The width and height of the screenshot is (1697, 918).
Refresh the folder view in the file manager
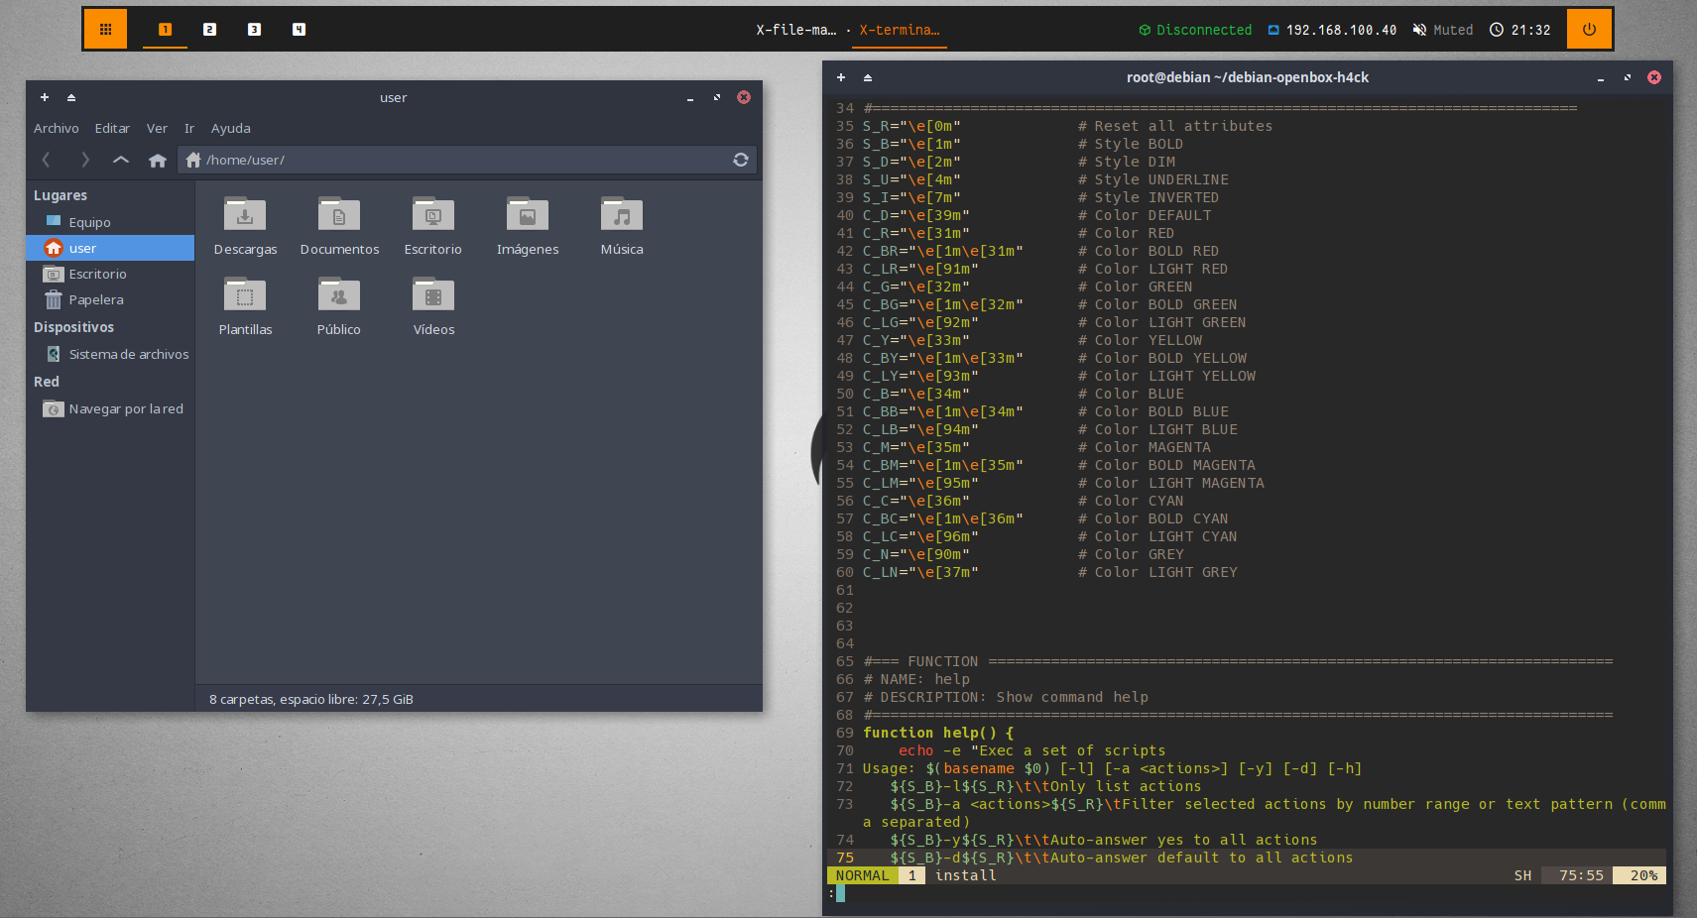pos(740,160)
